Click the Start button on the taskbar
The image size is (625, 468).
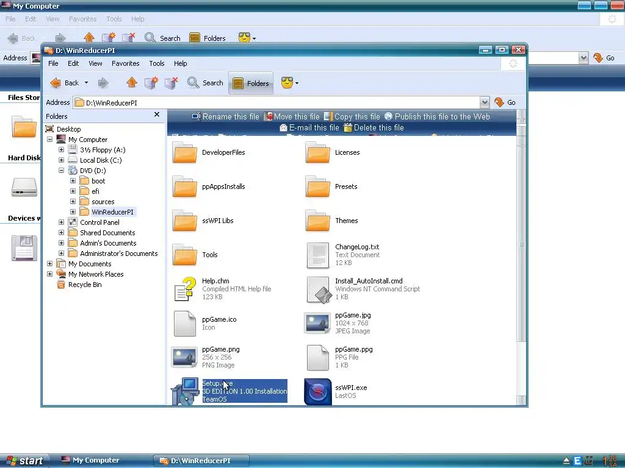pos(24,461)
